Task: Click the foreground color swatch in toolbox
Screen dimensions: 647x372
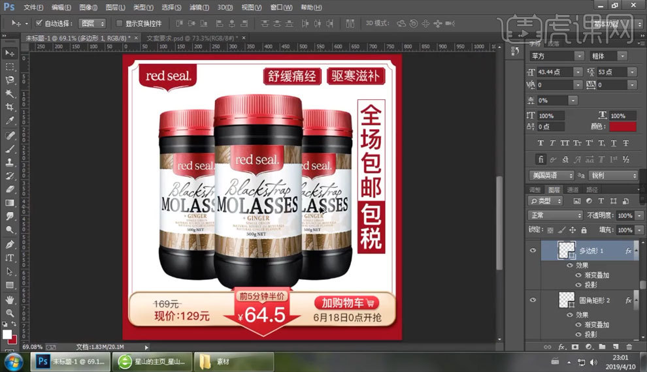Action: pyautogui.click(x=7, y=335)
